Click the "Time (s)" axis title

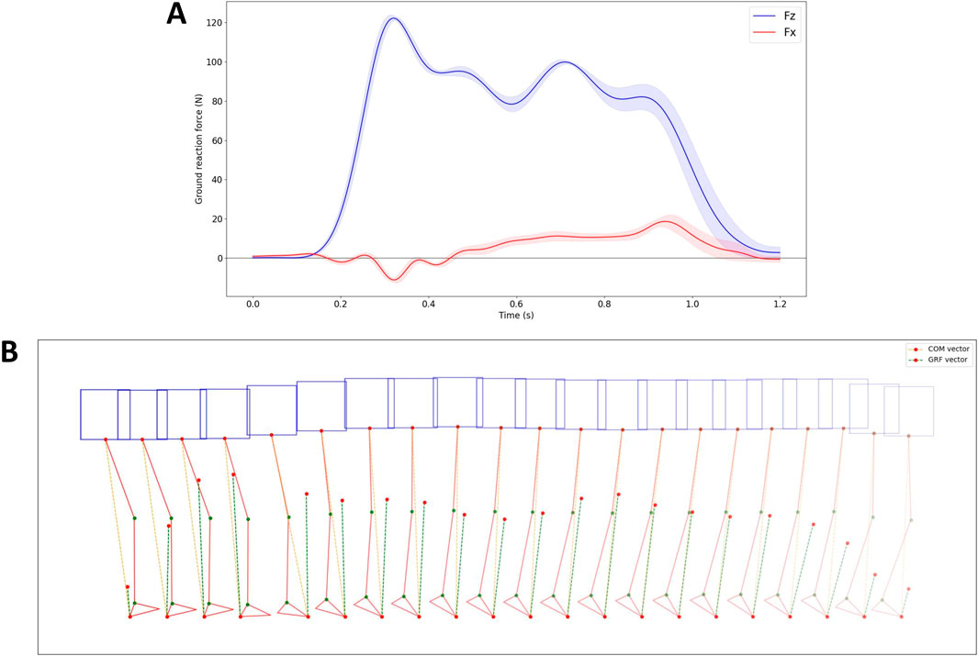pyautogui.click(x=516, y=316)
